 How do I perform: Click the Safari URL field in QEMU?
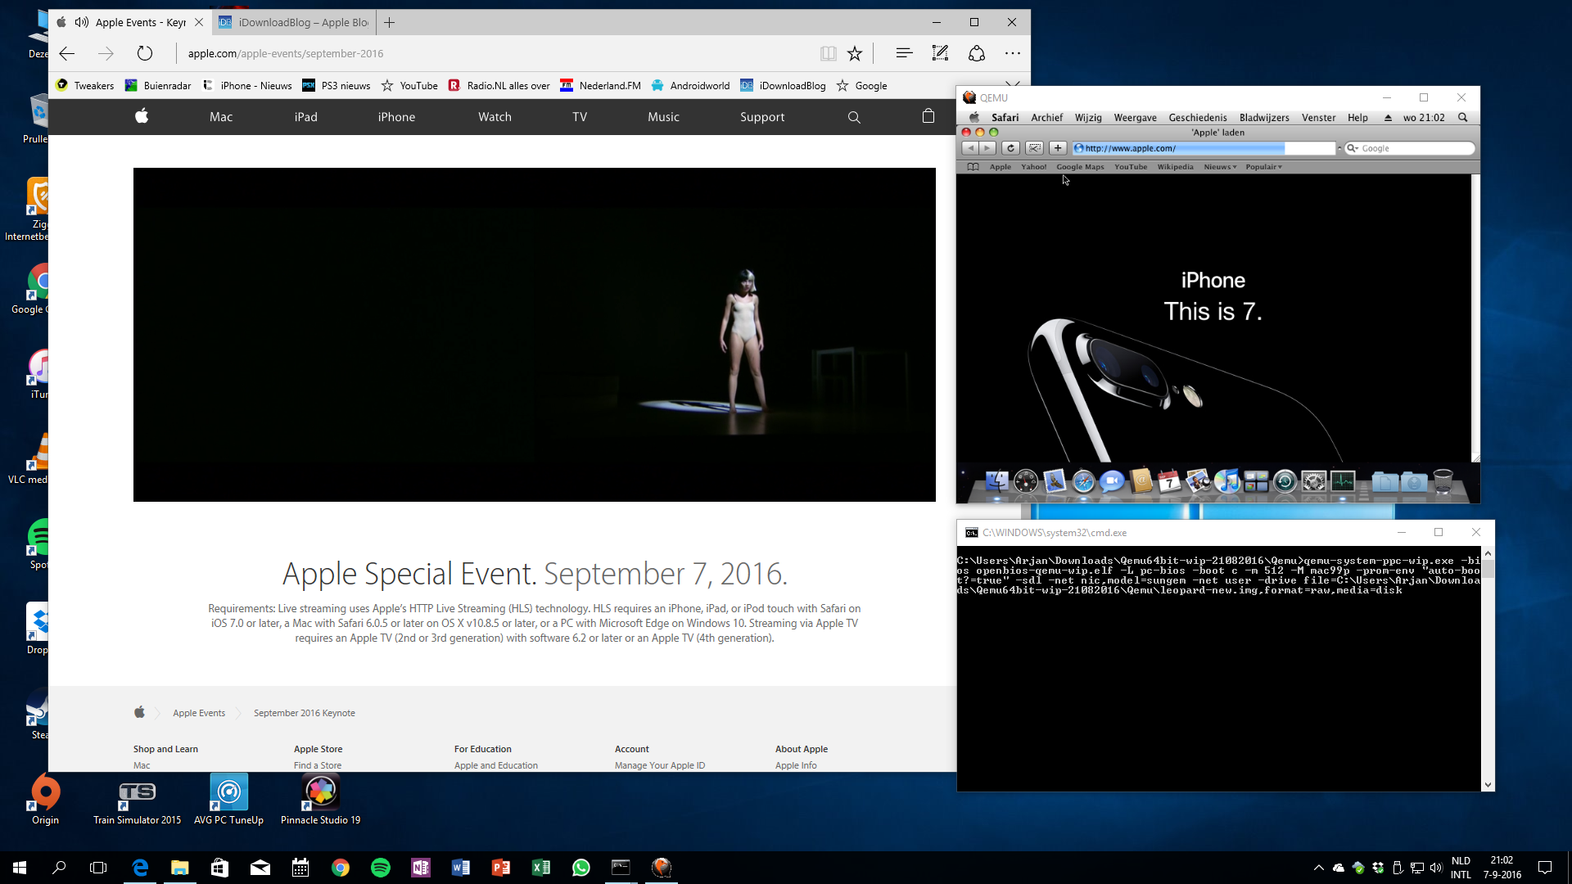pyautogui.click(x=1204, y=148)
